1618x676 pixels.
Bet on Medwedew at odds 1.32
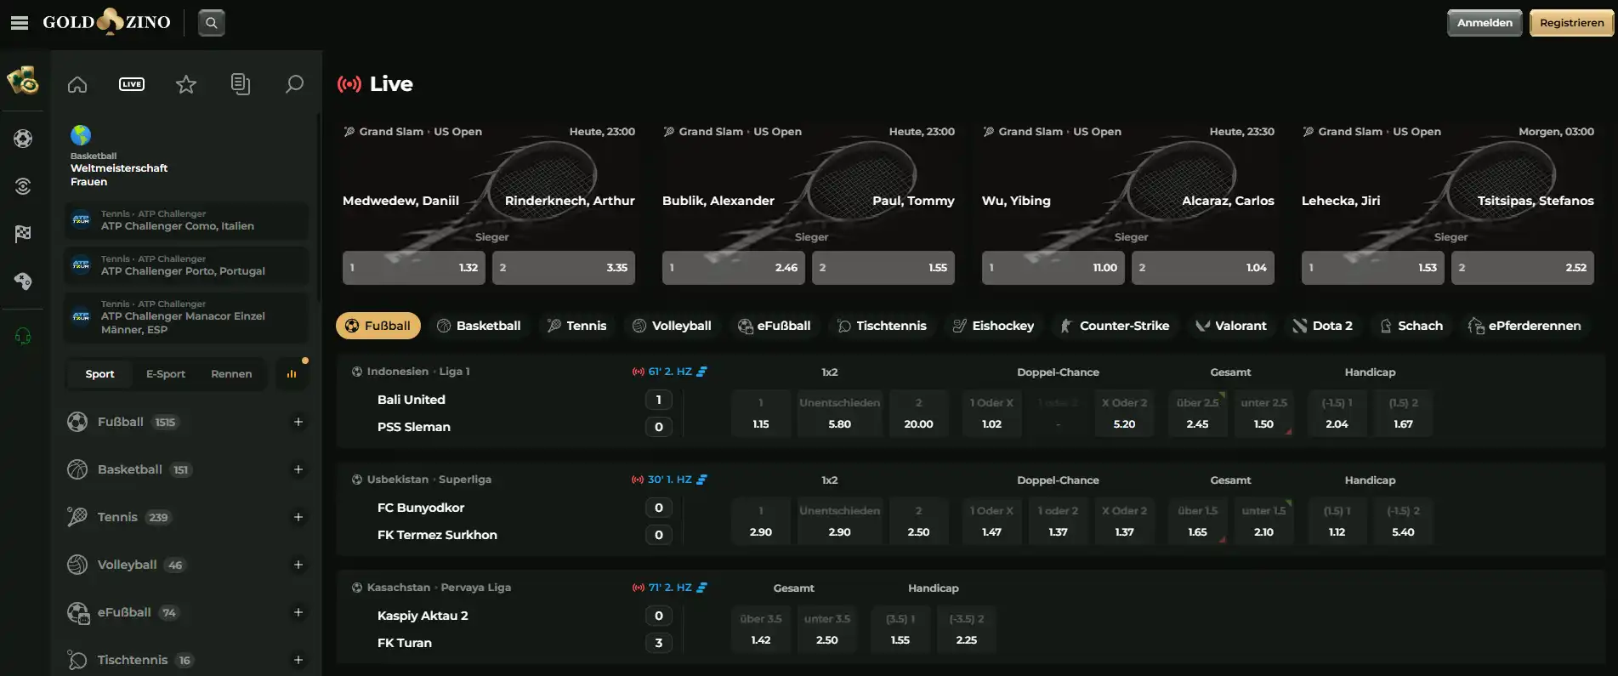(x=414, y=268)
